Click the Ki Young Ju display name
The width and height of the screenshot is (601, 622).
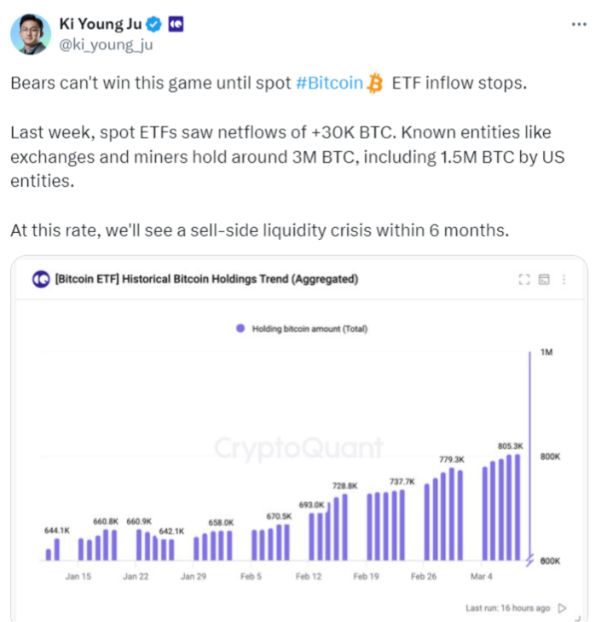[x=101, y=24]
